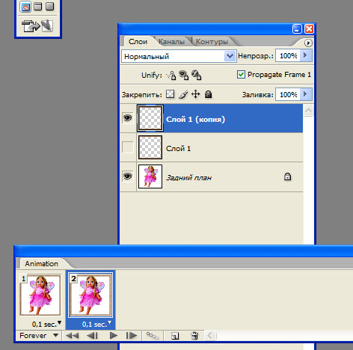This screenshot has height=350, width=353.
Task: Open Layers palette options menu arrow
Action: tap(308, 43)
